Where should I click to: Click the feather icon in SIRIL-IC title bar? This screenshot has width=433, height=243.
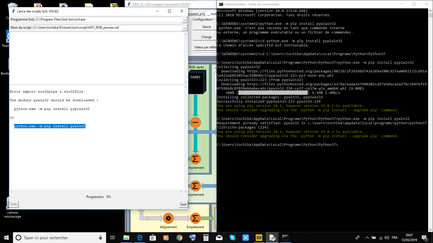[129, 4]
